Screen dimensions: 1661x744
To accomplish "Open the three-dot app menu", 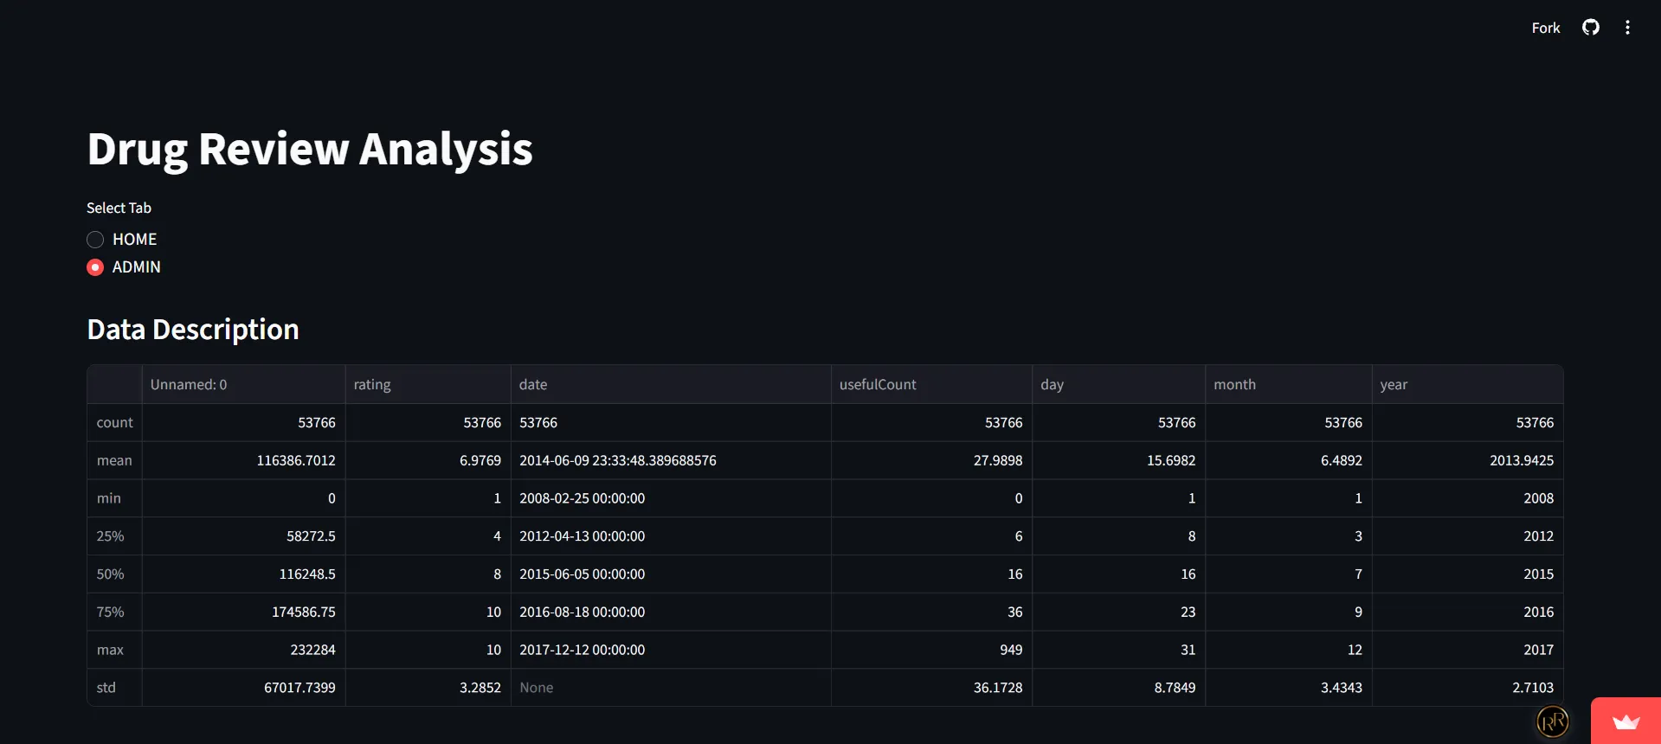I will (x=1627, y=28).
